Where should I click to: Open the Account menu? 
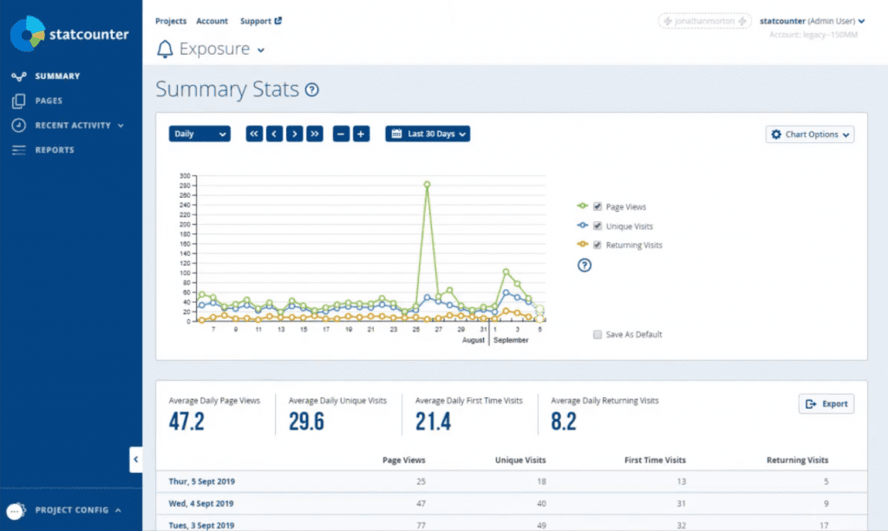(212, 21)
